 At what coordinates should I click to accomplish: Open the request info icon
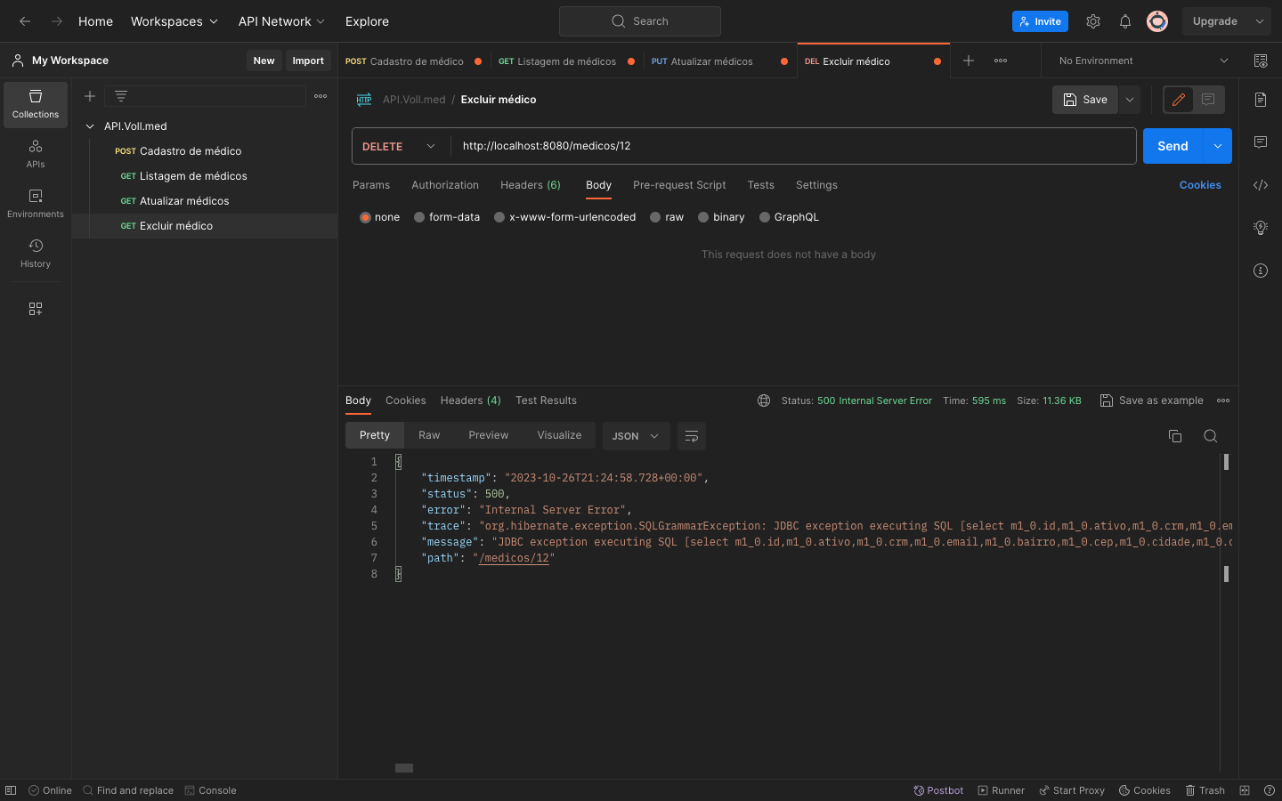click(x=1261, y=271)
